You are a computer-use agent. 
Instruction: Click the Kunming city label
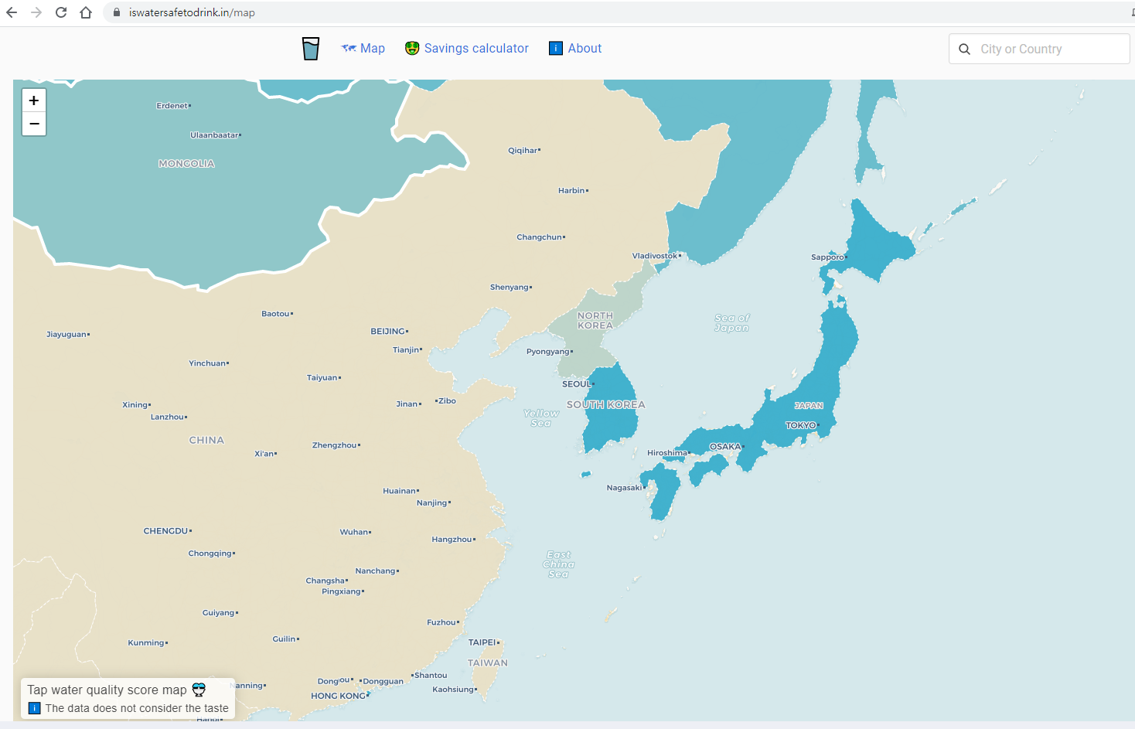[x=146, y=642]
